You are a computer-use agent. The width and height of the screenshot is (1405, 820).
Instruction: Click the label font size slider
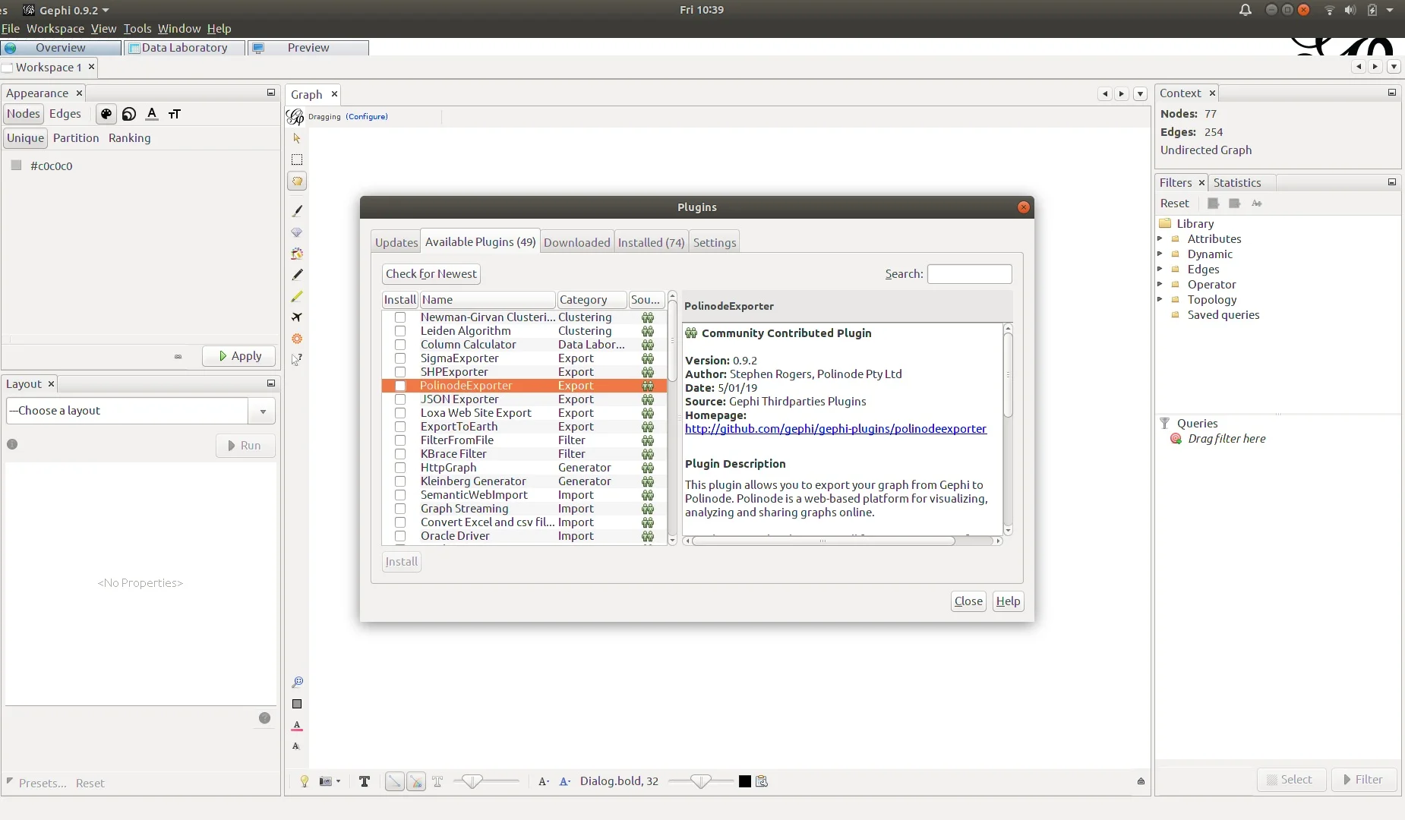tap(700, 781)
